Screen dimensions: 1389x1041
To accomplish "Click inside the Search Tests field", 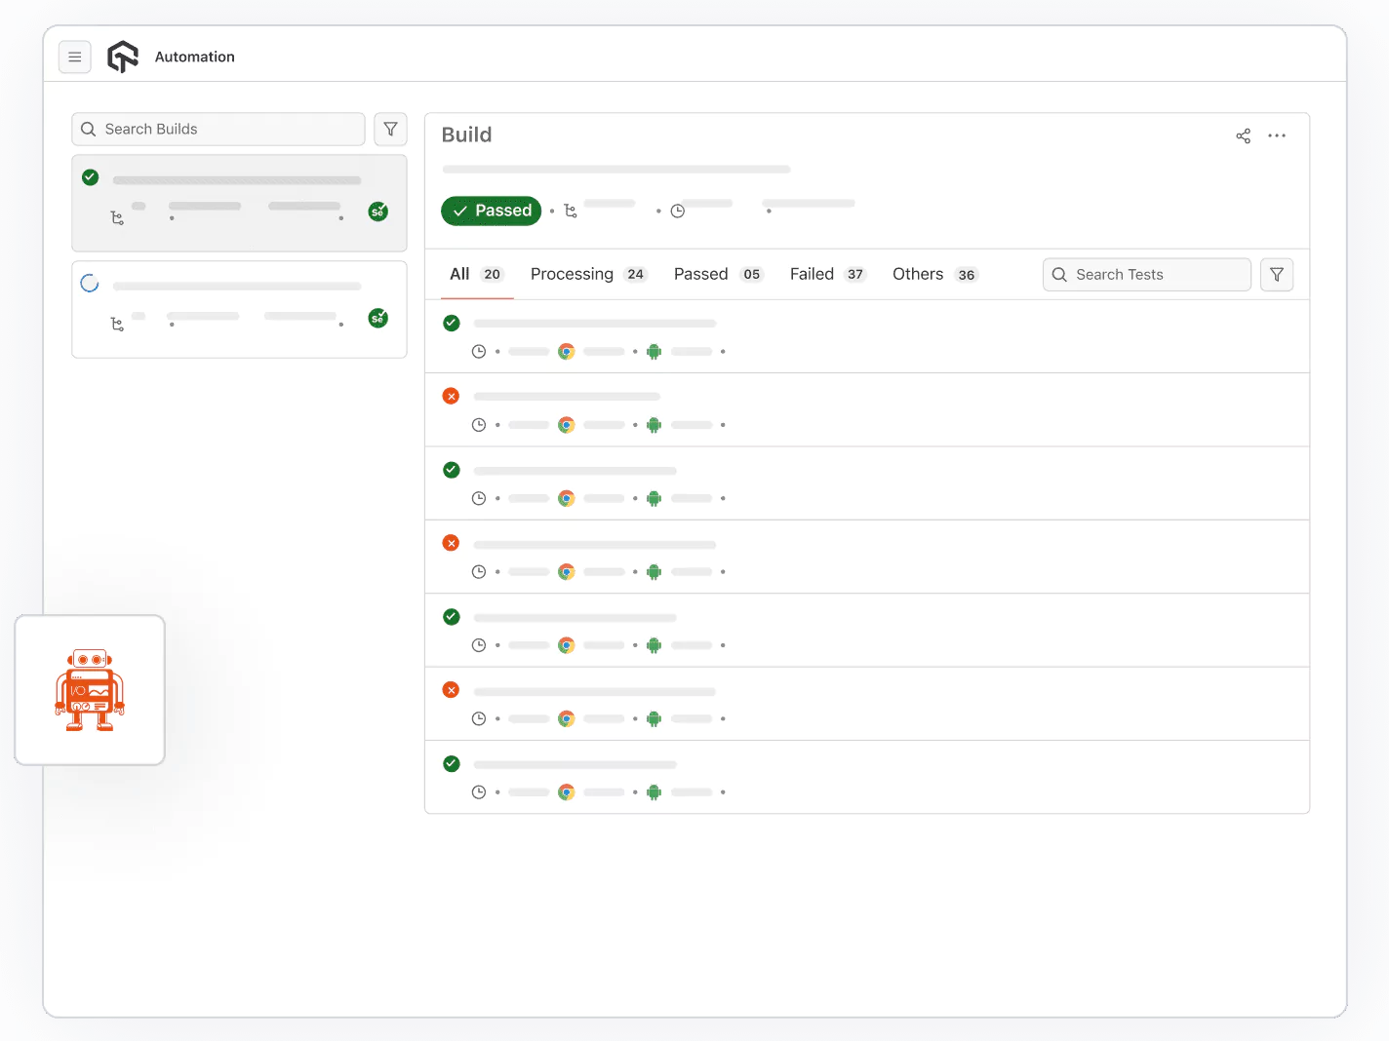I will (1146, 274).
